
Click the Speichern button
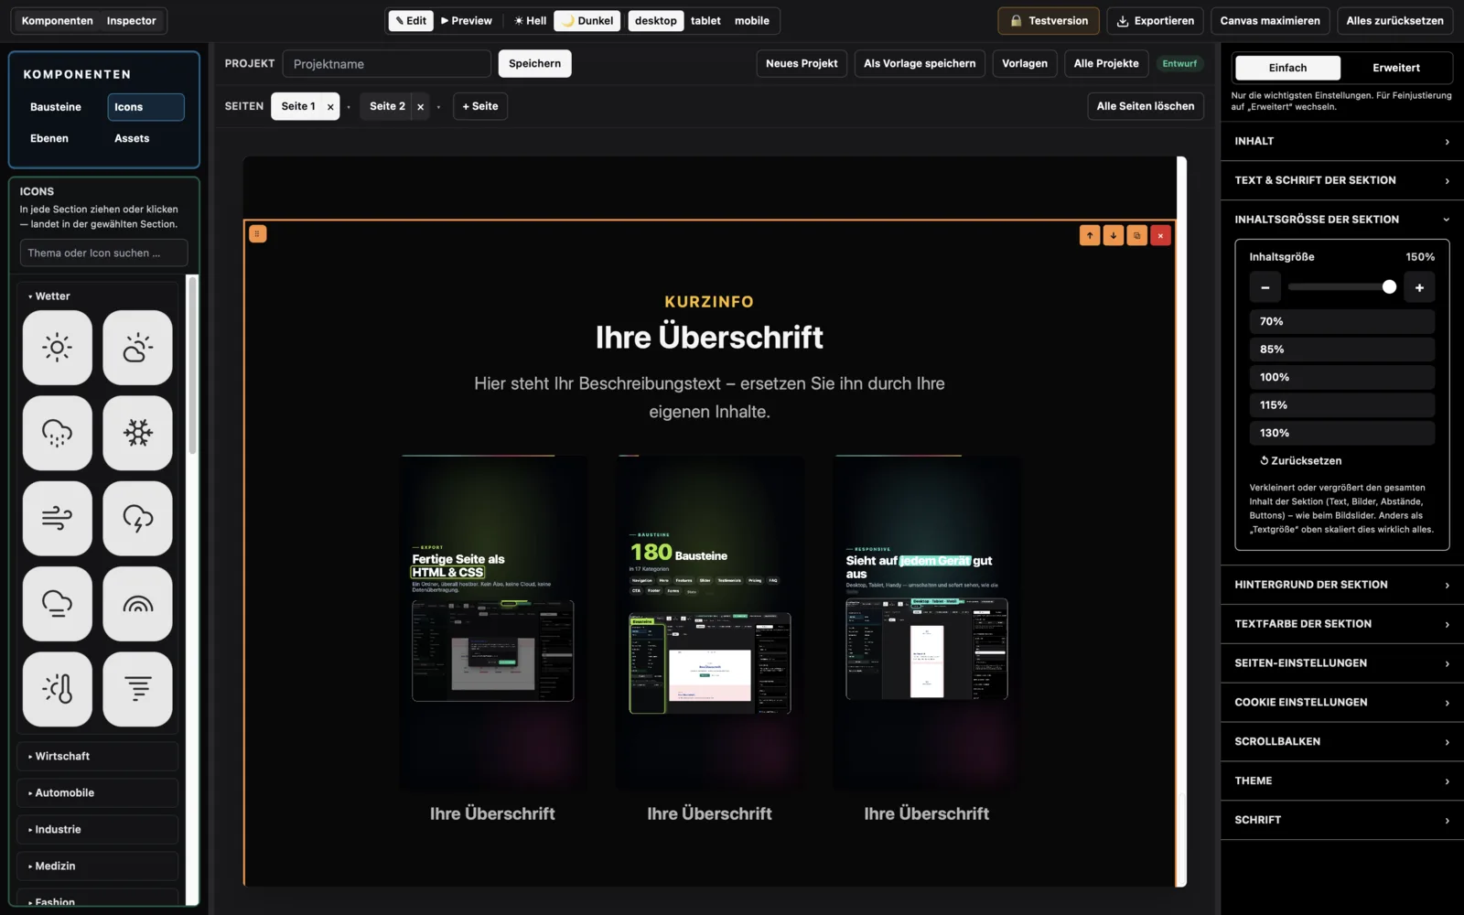pyautogui.click(x=534, y=64)
